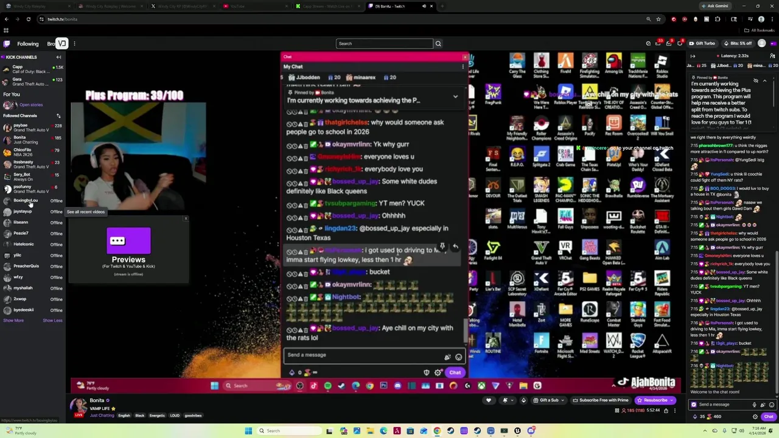This screenshot has height=438, width=779.
Task: Collapse the right chat panel
Action: pos(693,56)
